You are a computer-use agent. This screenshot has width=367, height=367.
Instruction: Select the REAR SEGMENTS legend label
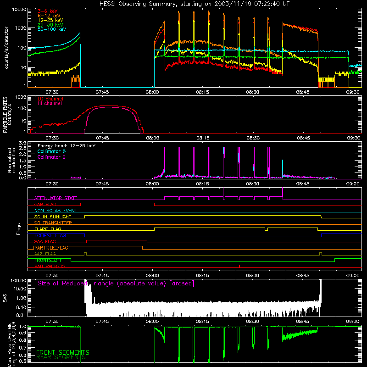point(61,357)
